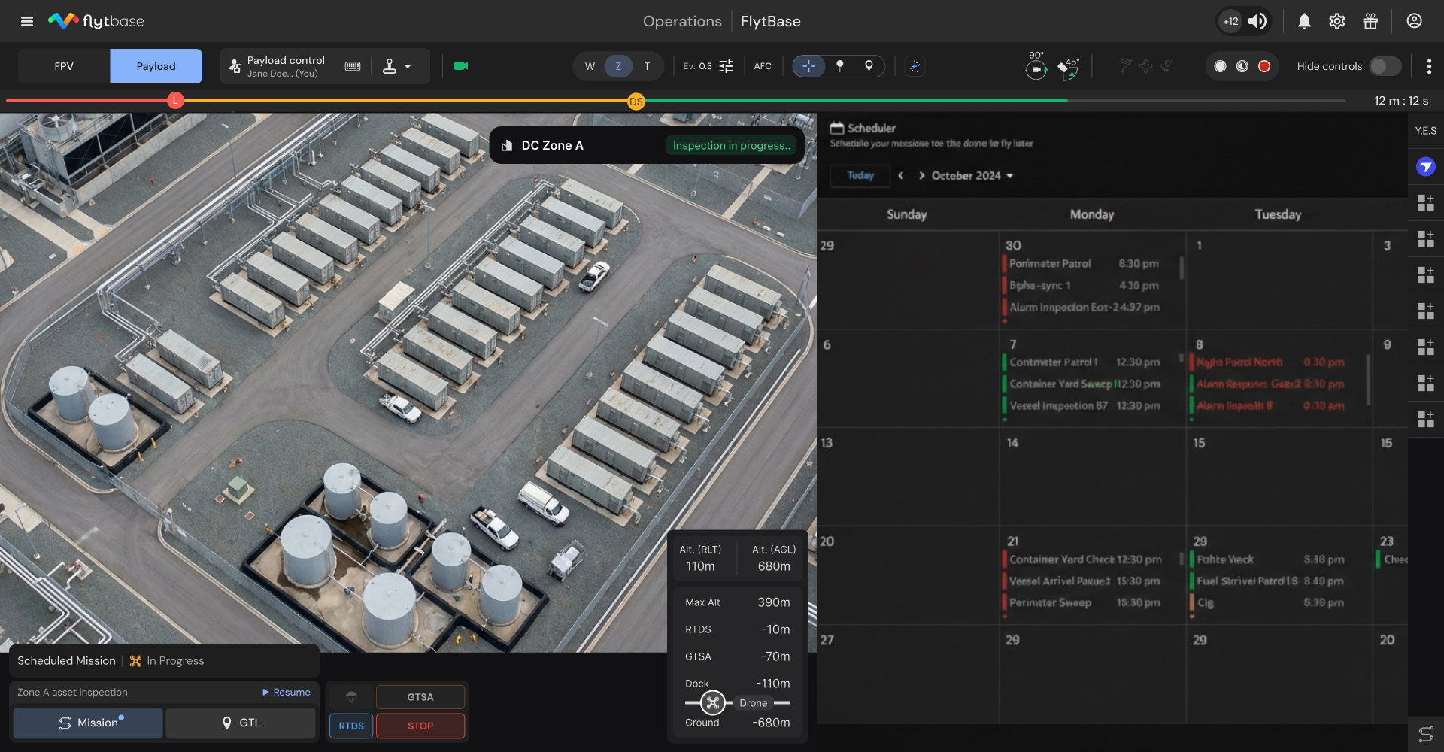Click the gift rewards icon
1444x752 pixels.
1370,21
